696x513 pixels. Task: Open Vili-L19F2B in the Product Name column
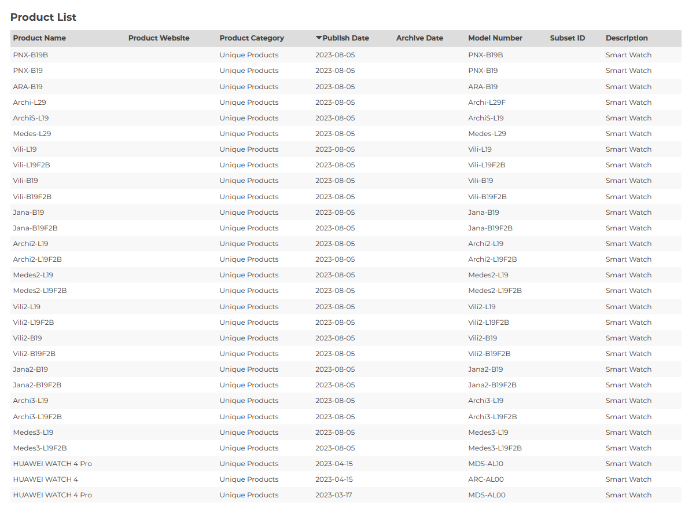[x=32, y=165]
